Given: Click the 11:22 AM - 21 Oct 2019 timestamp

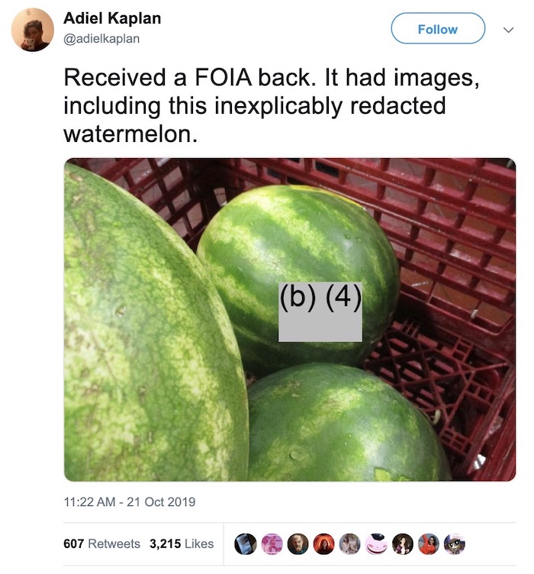Looking at the screenshot, I should click(x=130, y=501).
